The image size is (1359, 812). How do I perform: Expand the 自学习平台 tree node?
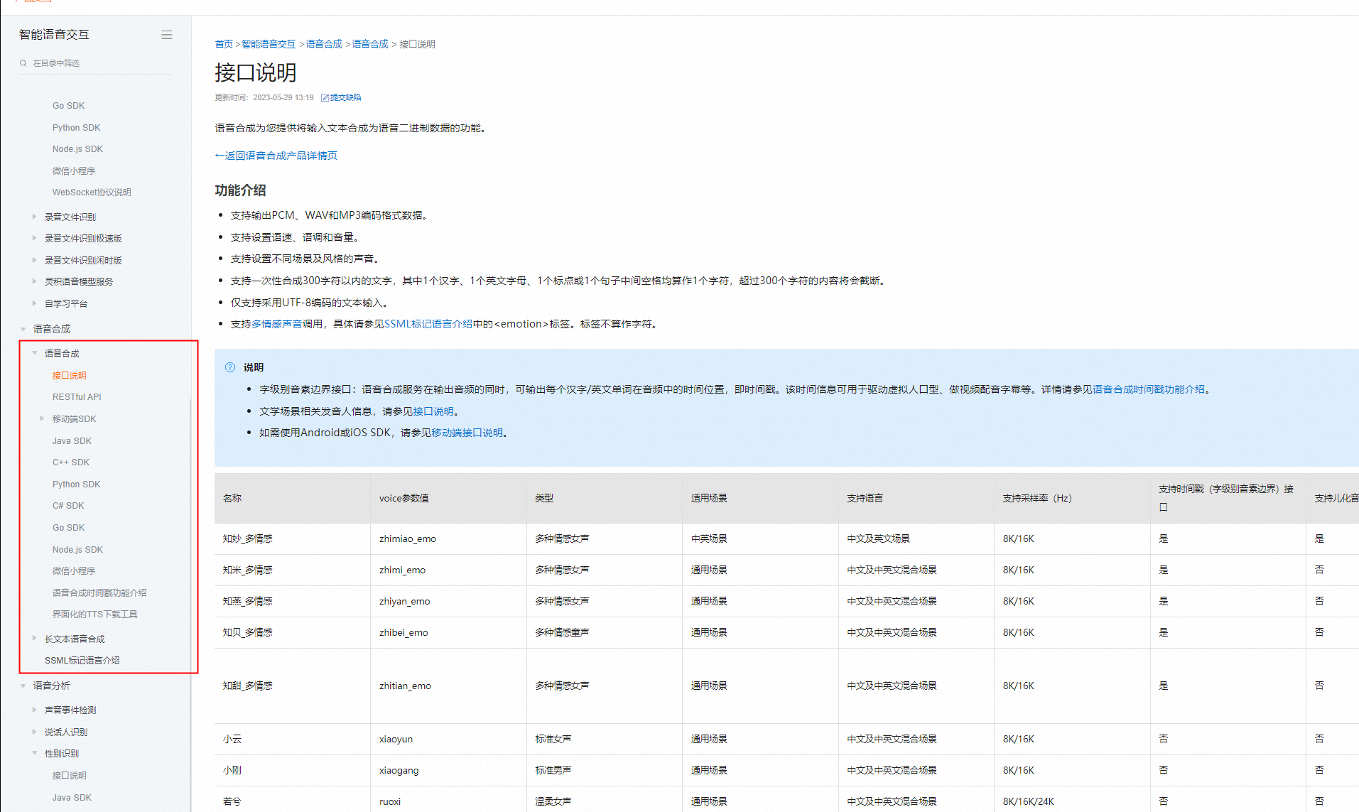[34, 303]
